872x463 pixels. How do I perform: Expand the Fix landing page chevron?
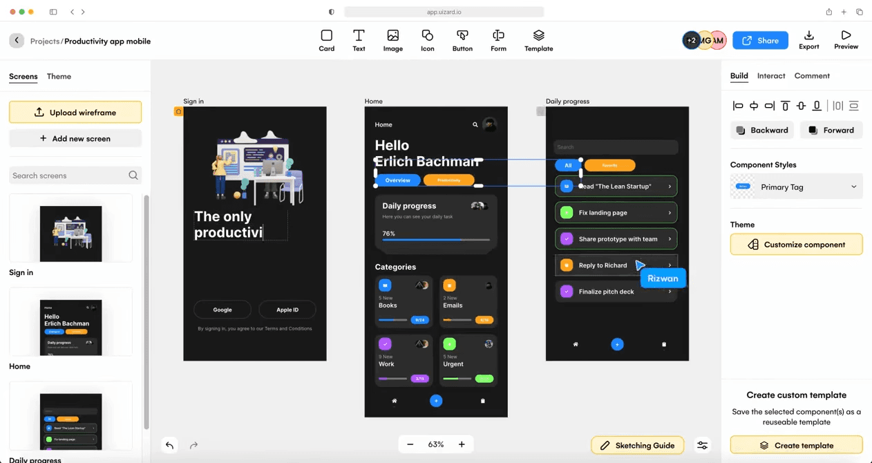click(670, 213)
